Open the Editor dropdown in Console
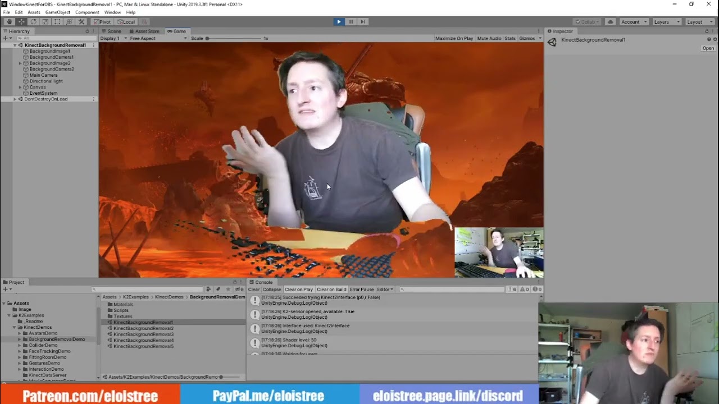Screen dimensions: 719x404 [385, 290]
